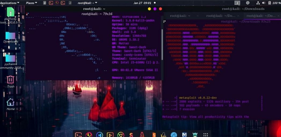Open the Applications menu
The image size is (281, 137).
pos(10,3)
